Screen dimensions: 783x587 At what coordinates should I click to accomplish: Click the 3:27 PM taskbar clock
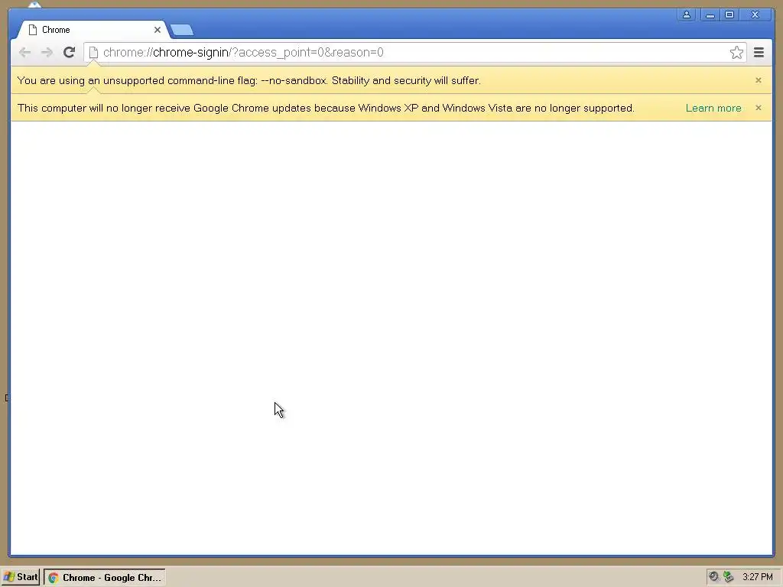click(757, 577)
